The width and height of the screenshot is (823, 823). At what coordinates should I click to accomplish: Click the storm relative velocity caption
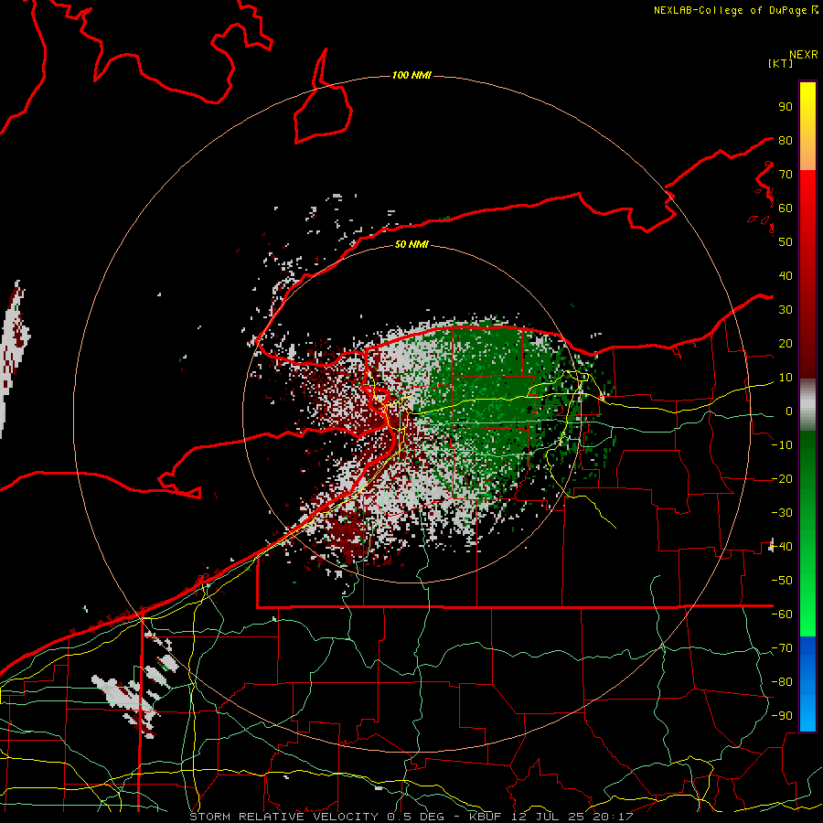pyautogui.click(x=411, y=817)
